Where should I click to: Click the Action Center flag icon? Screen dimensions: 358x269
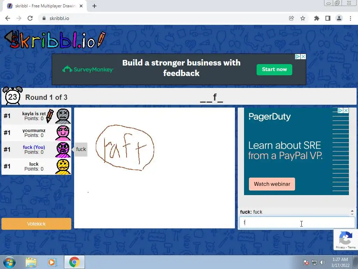click(306, 262)
